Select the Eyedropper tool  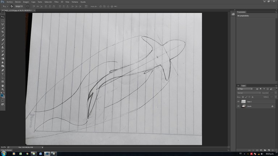[3, 35]
